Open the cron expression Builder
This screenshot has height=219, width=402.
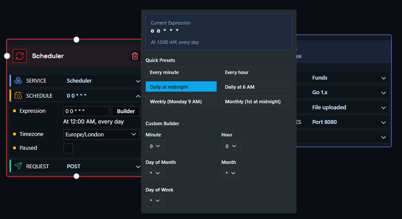coord(126,111)
